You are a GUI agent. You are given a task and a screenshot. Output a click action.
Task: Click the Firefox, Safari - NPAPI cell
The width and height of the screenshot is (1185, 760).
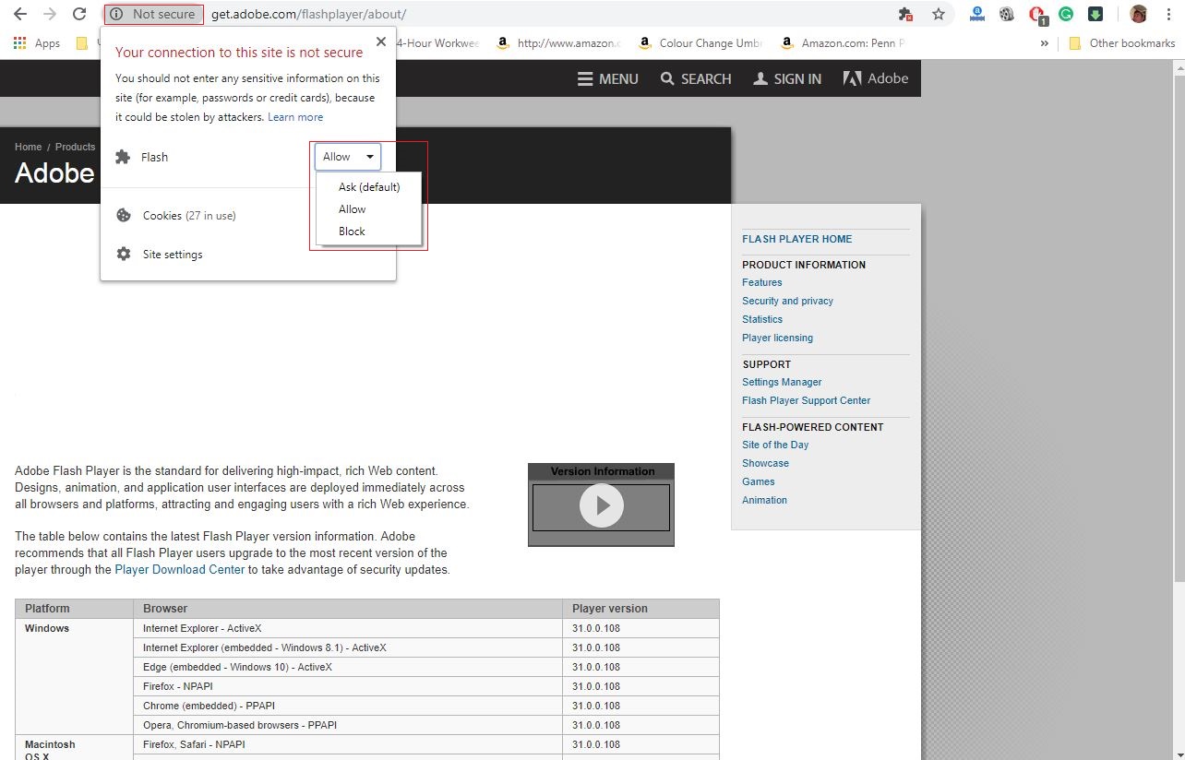(x=348, y=744)
